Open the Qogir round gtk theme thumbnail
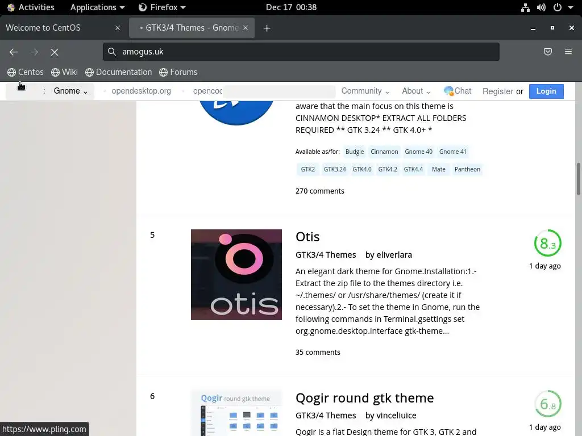 click(236, 413)
